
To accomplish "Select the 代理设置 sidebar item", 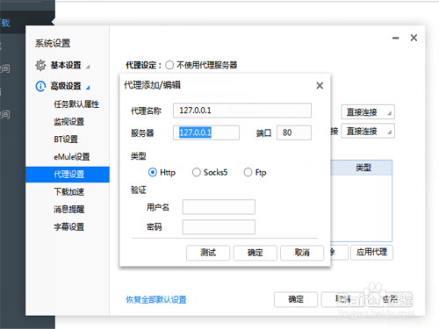I will pyautogui.click(x=68, y=175).
